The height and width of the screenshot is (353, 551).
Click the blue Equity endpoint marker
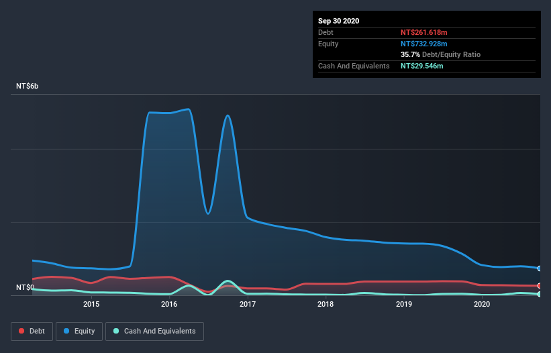tap(540, 268)
